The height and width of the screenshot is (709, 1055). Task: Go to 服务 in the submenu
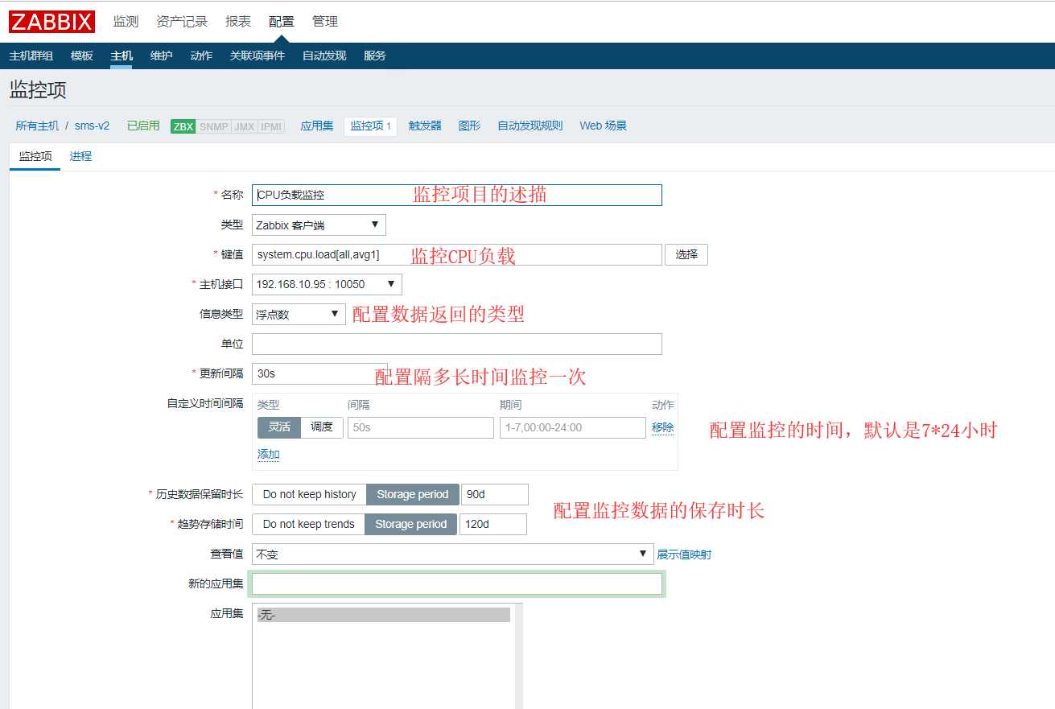[x=375, y=56]
